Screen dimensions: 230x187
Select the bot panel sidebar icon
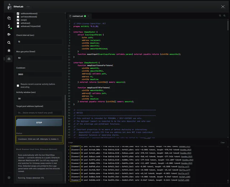click(x=9, y=59)
